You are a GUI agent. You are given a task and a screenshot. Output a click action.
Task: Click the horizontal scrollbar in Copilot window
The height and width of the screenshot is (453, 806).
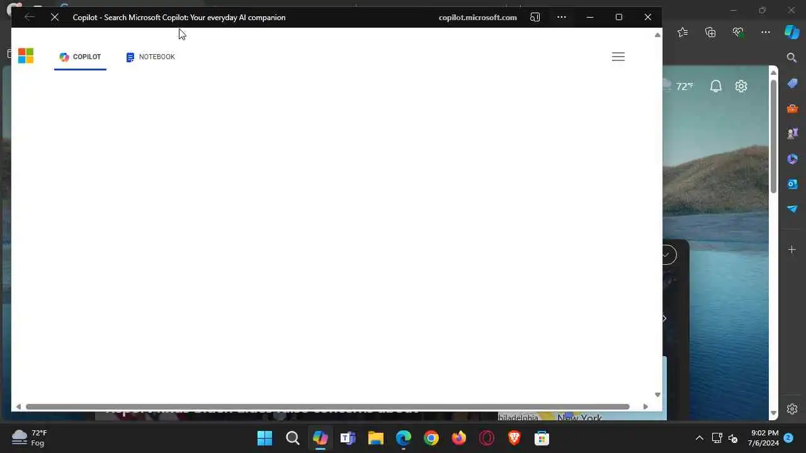pyautogui.click(x=327, y=406)
